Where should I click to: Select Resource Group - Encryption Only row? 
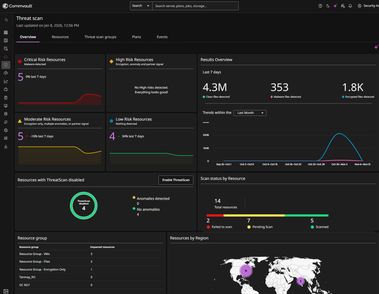point(90,270)
